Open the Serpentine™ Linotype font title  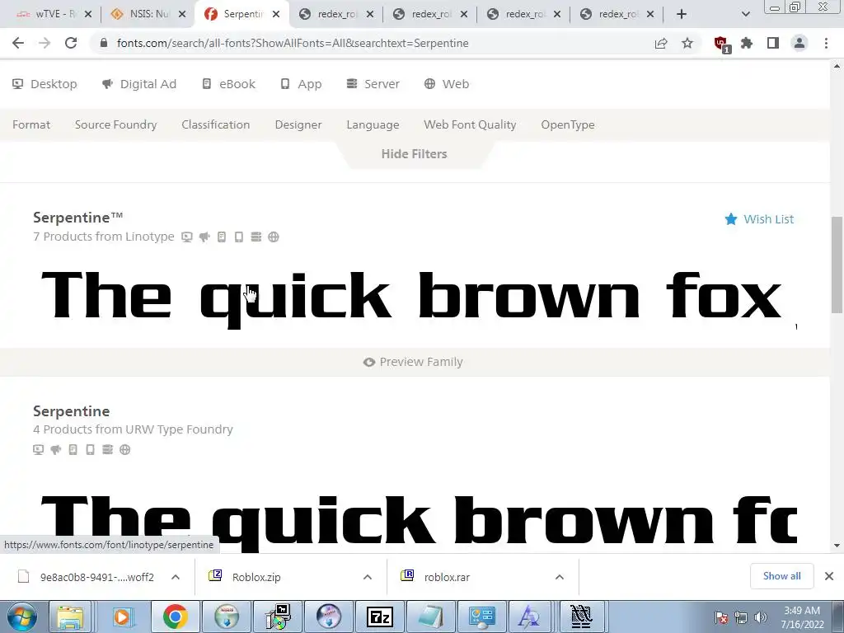tap(78, 218)
